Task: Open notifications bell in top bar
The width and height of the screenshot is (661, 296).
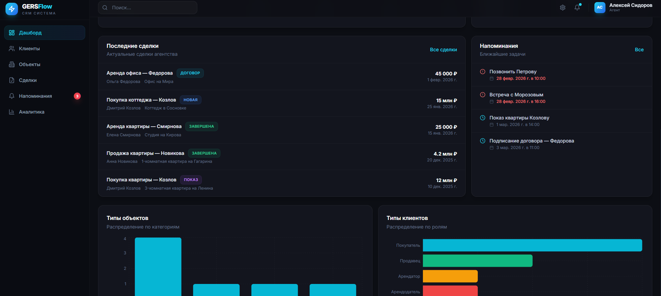Action: (577, 8)
